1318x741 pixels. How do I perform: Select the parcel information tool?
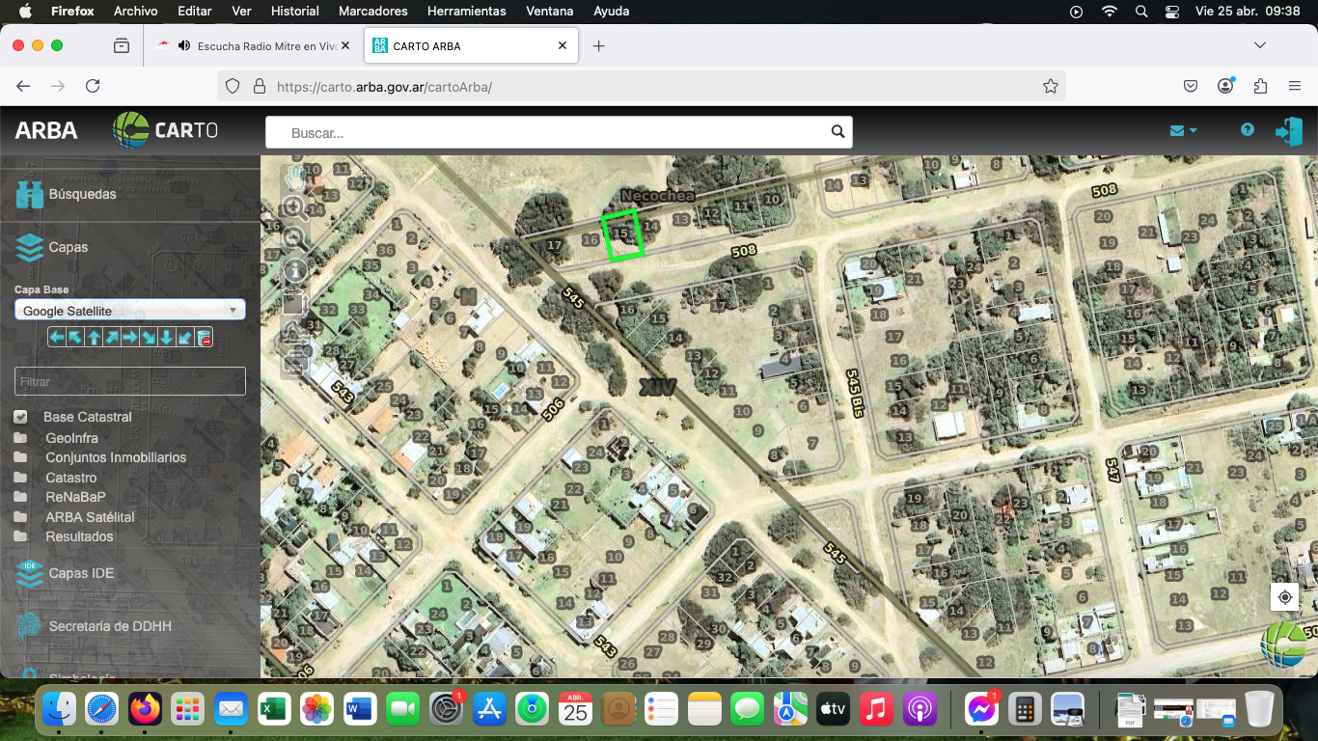coord(294,270)
